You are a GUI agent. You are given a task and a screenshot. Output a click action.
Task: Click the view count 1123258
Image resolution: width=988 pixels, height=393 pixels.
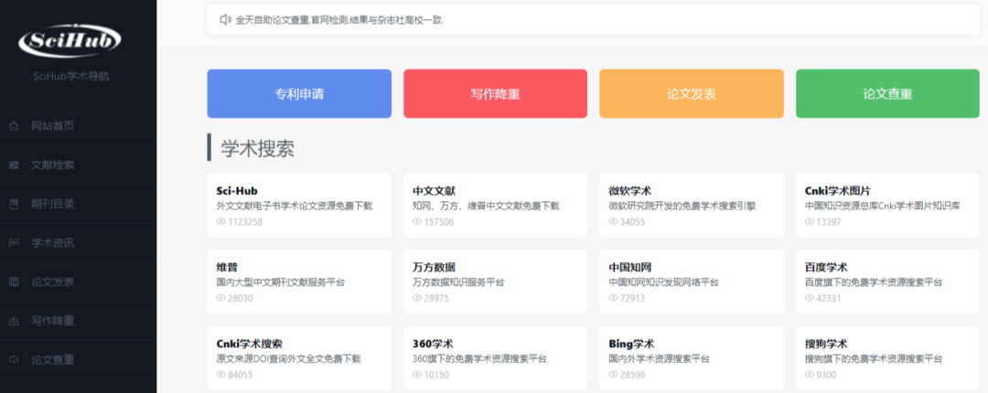(x=245, y=222)
